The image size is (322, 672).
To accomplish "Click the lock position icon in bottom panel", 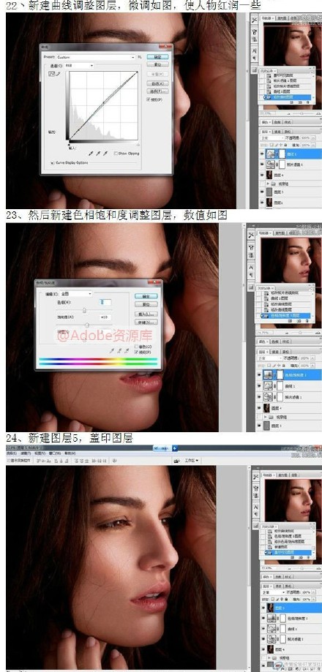I will (282, 599).
